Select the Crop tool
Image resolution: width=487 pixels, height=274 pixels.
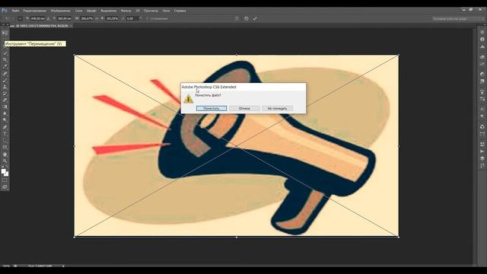point(5,59)
